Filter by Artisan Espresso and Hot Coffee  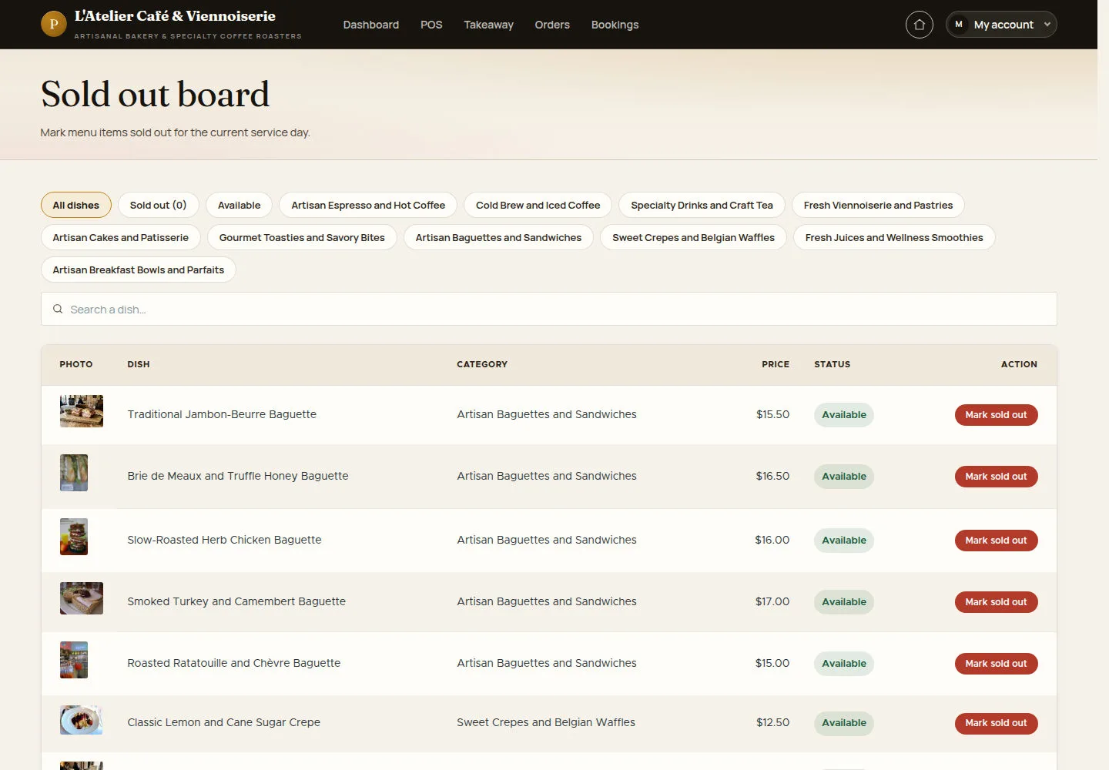click(368, 205)
